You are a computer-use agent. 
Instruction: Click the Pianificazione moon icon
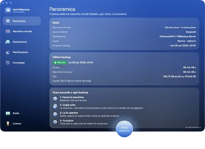click(8, 52)
